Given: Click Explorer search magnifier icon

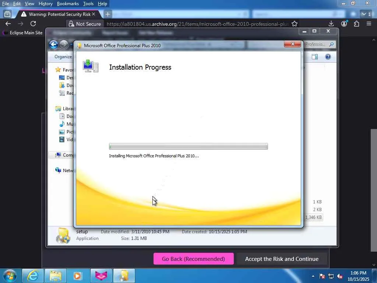Looking at the screenshot, I should point(332,44).
